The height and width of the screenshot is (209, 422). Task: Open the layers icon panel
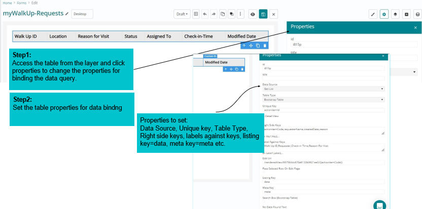coord(395,14)
